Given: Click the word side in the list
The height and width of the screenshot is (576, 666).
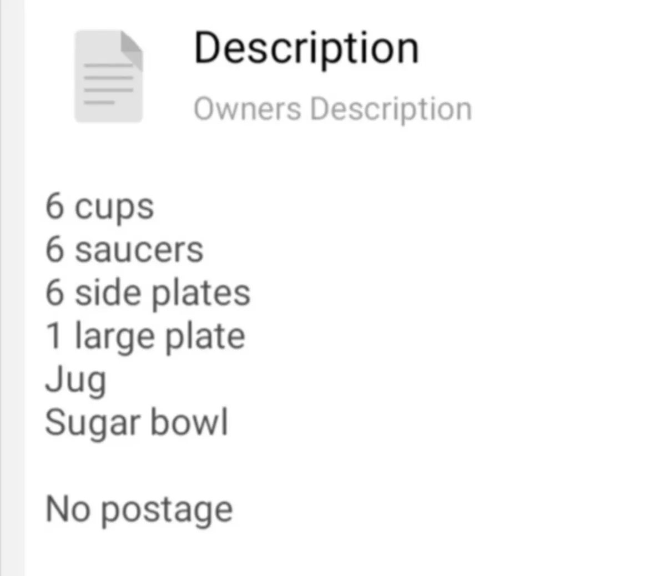Looking at the screenshot, I should coord(108,292).
